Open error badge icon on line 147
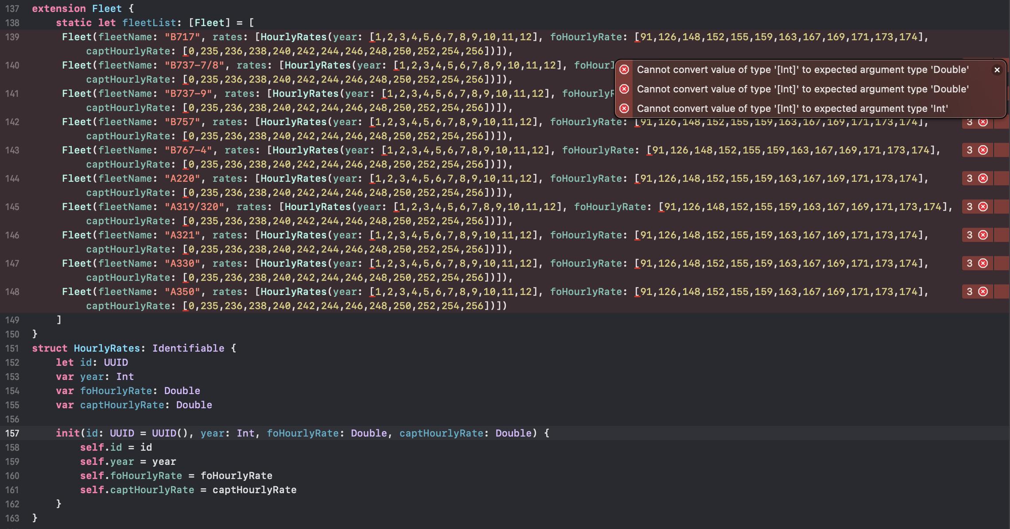The height and width of the screenshot is (529, 1010). pyautogui.click(x=983, y=263)
